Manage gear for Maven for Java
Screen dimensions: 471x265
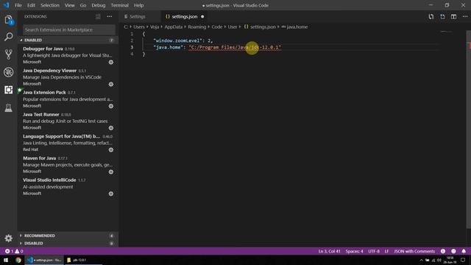click(111, 172)
